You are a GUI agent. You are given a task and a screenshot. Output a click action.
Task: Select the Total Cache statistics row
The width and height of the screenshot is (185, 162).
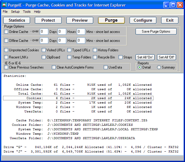click(85, 94)
